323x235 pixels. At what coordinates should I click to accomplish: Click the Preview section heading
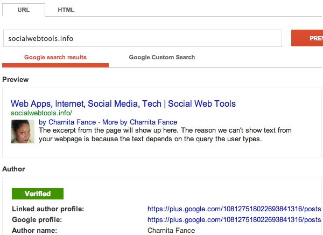(16, 80)
